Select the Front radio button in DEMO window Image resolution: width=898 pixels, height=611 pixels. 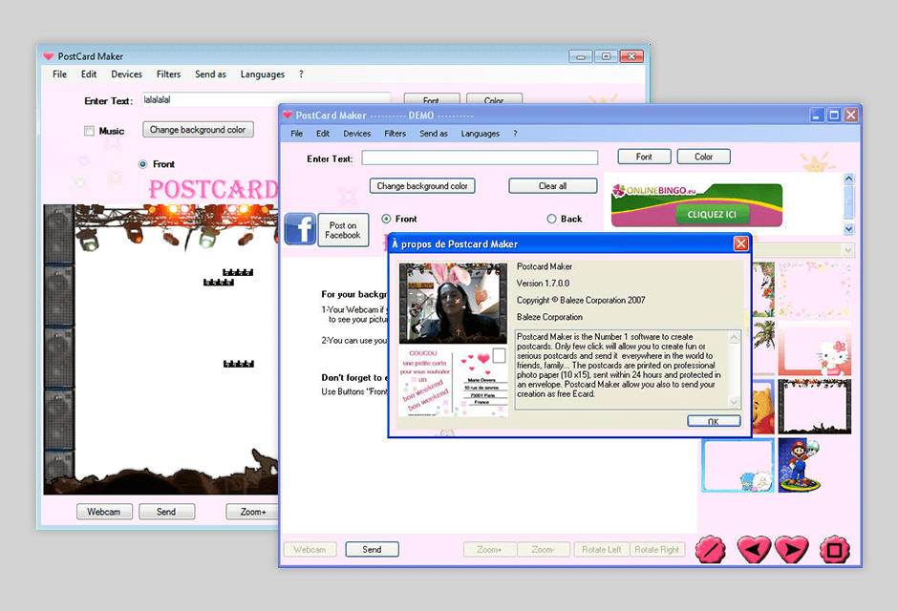point(387,219)
